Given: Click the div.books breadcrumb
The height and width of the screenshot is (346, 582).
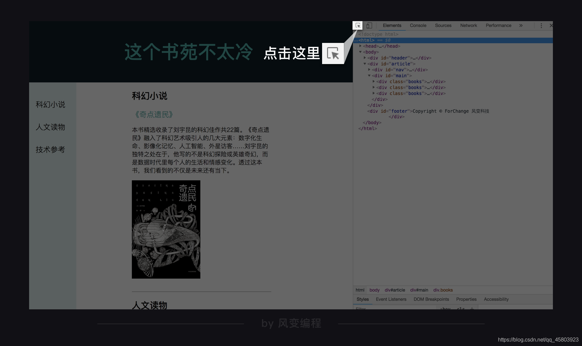Looking at the screenshot, I should click(x=443, y=290).
